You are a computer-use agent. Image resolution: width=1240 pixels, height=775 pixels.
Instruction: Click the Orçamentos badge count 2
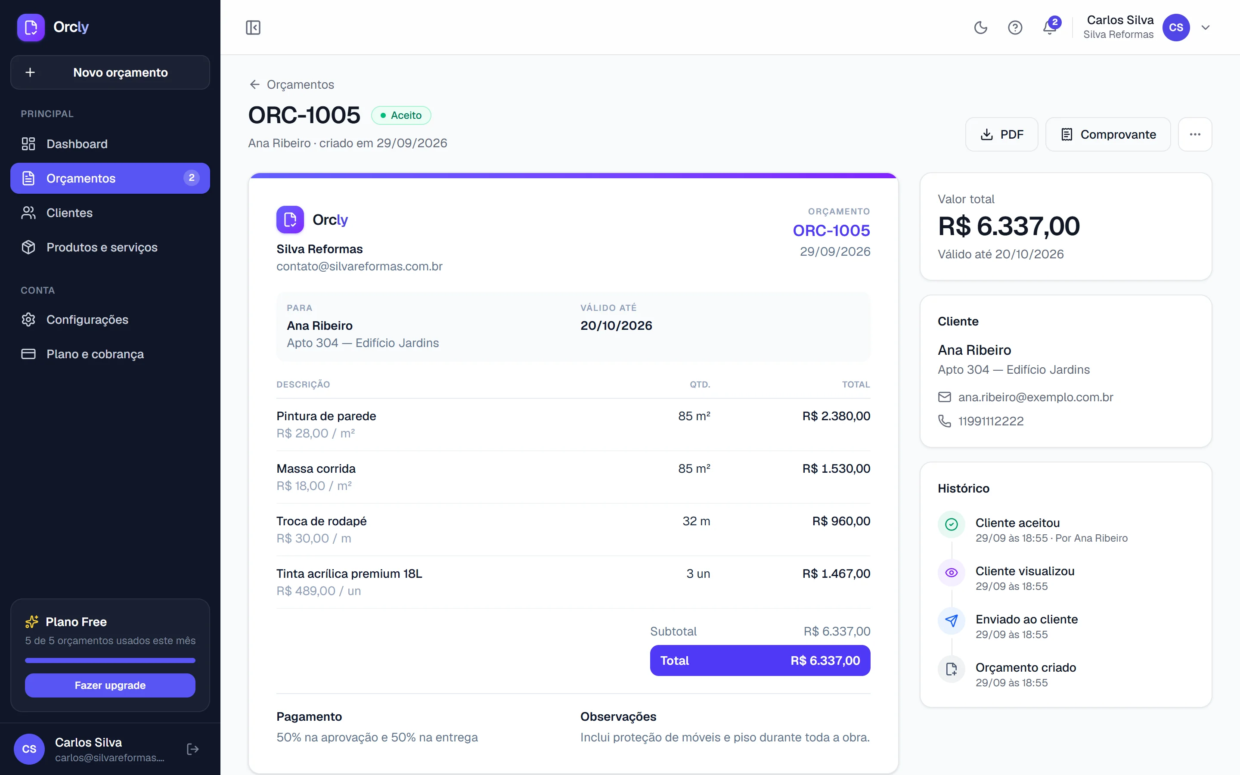point(191,178)
